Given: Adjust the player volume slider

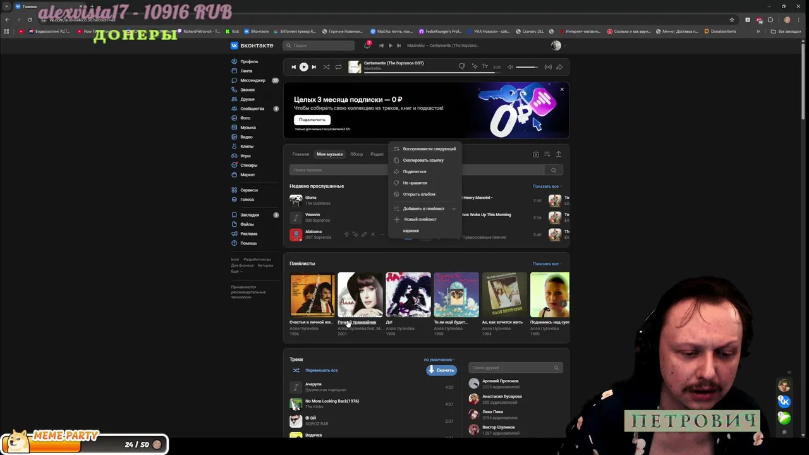Looking at the screenshot, I should [x=527, y=67].
